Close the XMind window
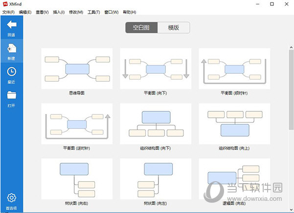The width and height of the screenshot is (294, 213). pyautogui.click(x=287, y=4)
